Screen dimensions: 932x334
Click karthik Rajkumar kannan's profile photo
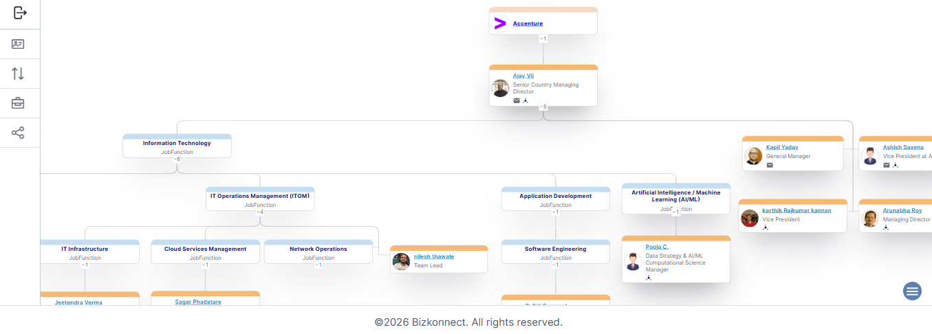point(750,219)
